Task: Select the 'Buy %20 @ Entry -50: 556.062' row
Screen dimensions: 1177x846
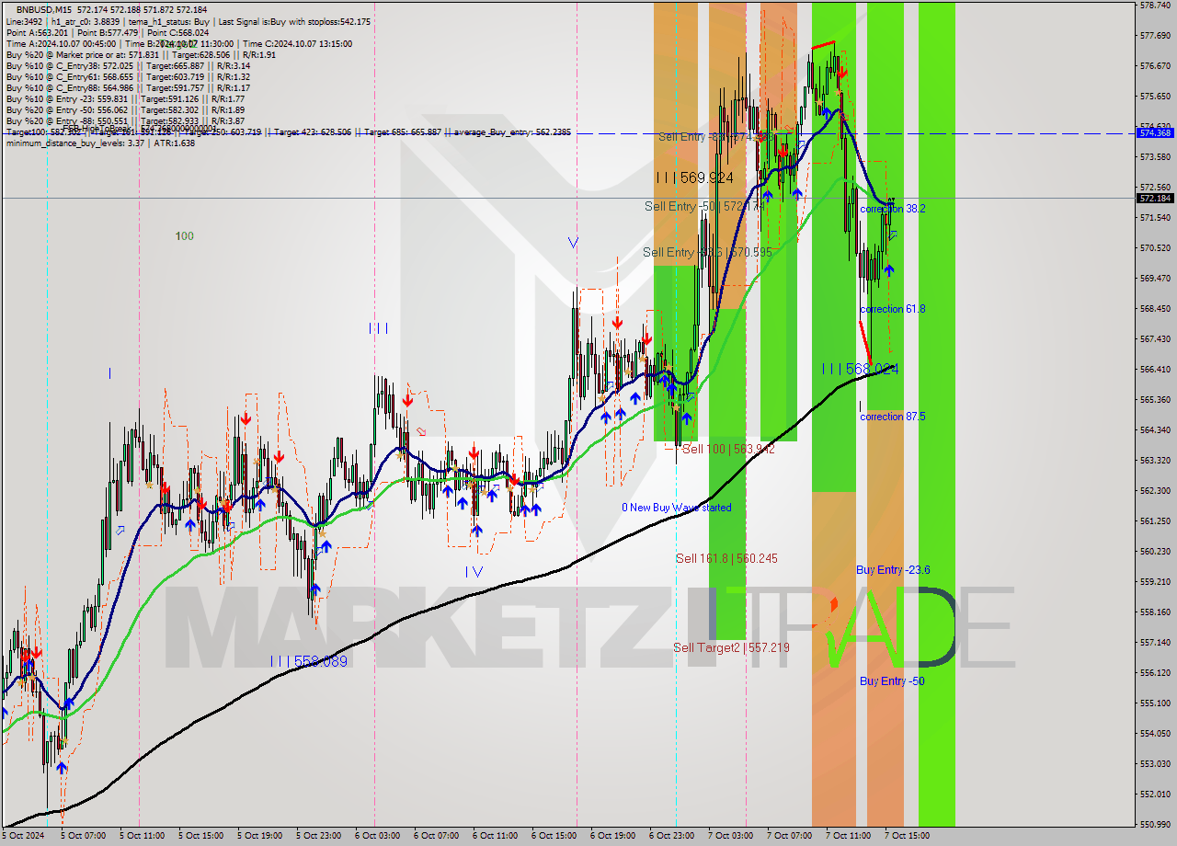Action: point(125,109)
